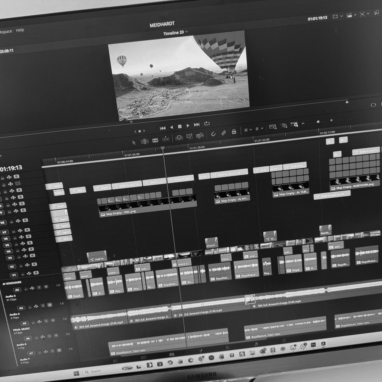The width and height of the screenshot is (382, 382).
Task: Mute the A3 AI VOICEOVER track
Action: [x=46, y=286]
